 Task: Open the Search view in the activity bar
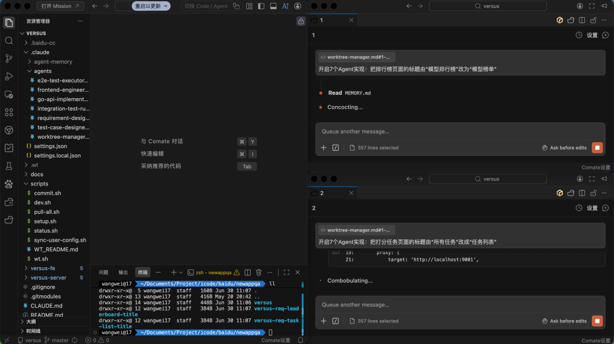pos(9,41)
